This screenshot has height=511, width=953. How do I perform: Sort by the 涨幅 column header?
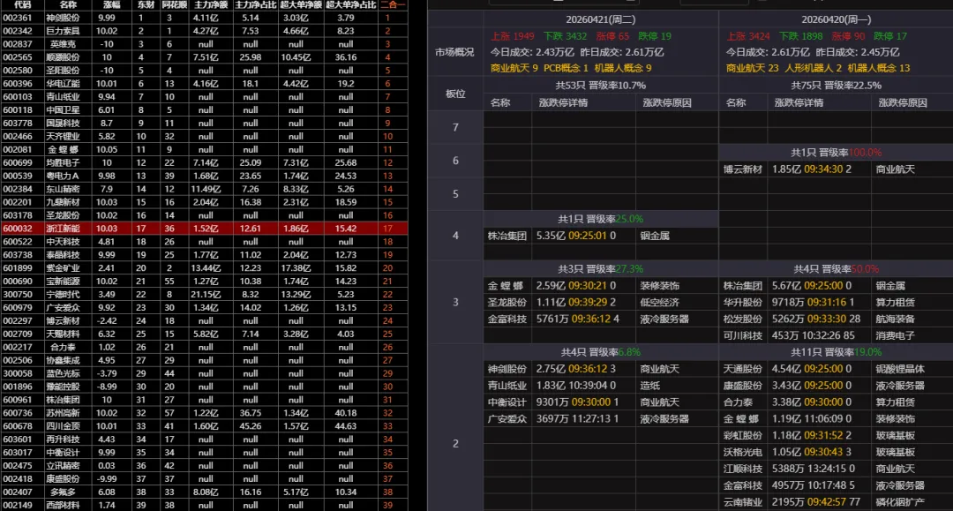[x=112, y=4]
